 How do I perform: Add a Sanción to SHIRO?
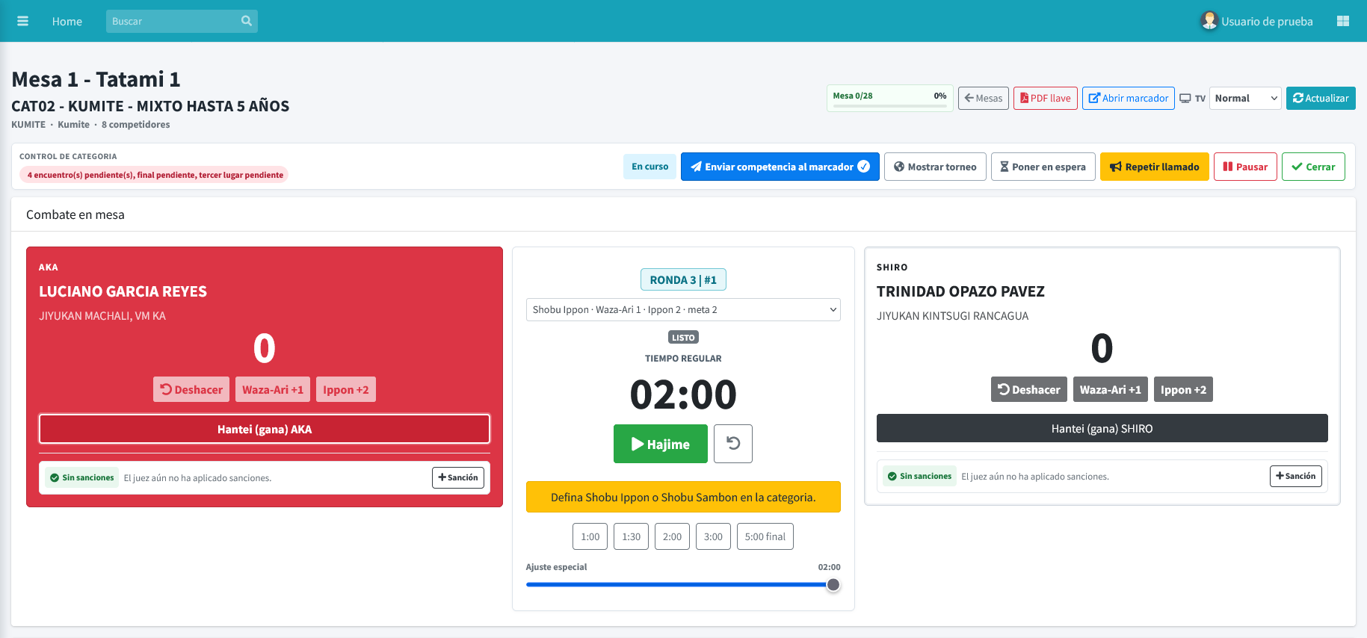1296,476
